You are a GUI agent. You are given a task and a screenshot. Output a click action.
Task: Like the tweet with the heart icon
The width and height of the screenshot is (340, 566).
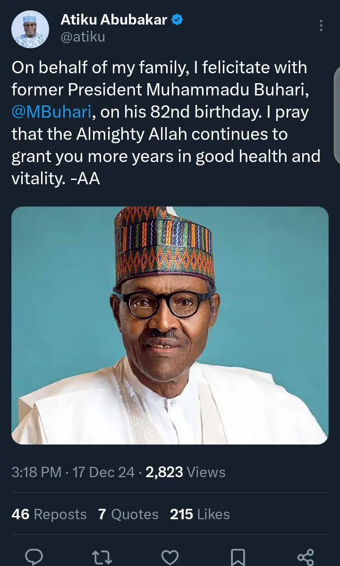point(170,557)
